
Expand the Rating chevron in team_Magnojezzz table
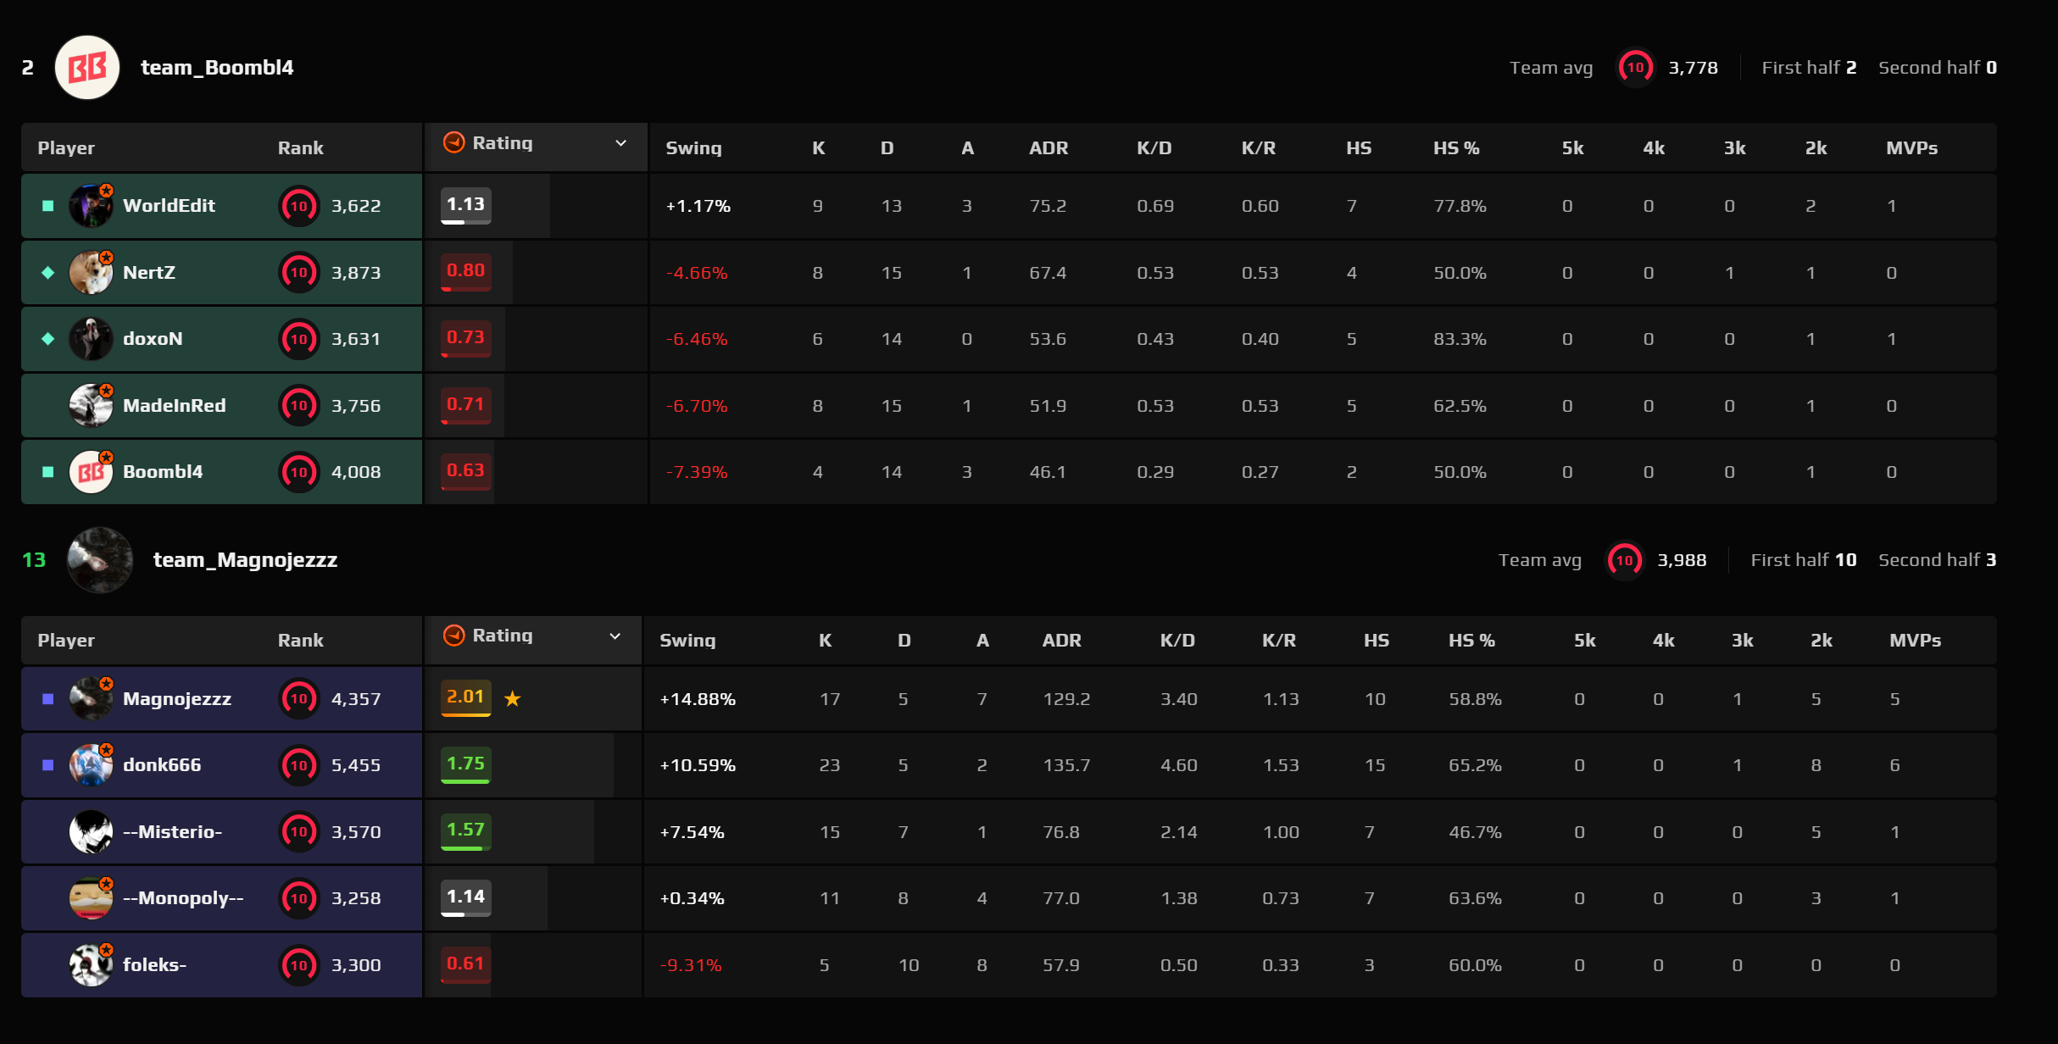coord(615,636)
